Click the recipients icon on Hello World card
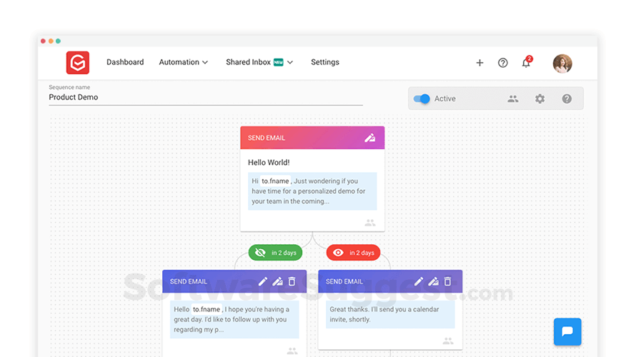This screenshot has height=357, width=636. 370,223
